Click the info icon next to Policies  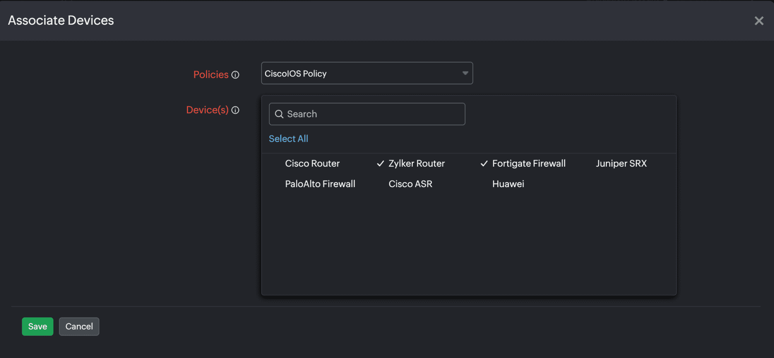pos(235,75)
